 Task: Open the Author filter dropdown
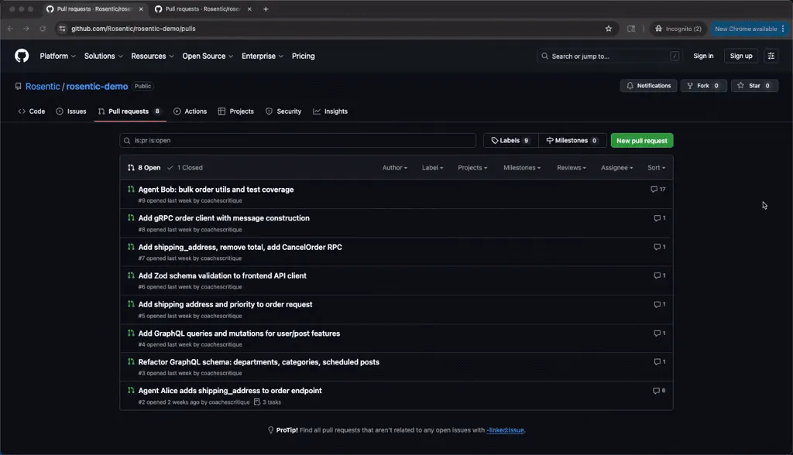[x=394, y=168]
